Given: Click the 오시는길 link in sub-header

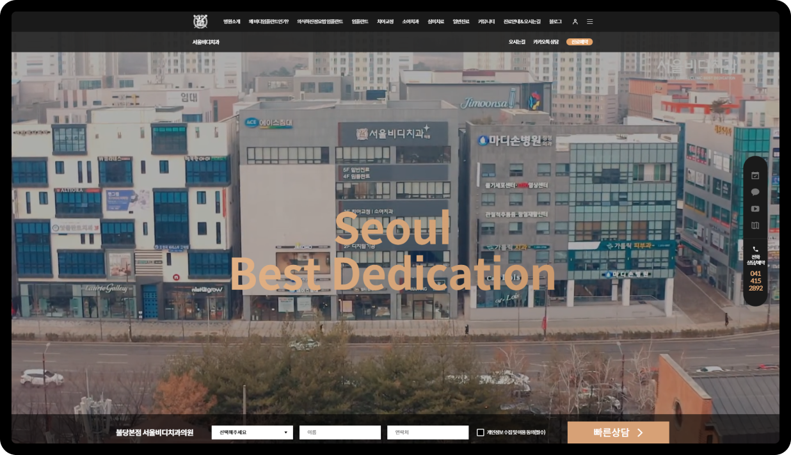Looking at the screenshot, I should [517, 42].
